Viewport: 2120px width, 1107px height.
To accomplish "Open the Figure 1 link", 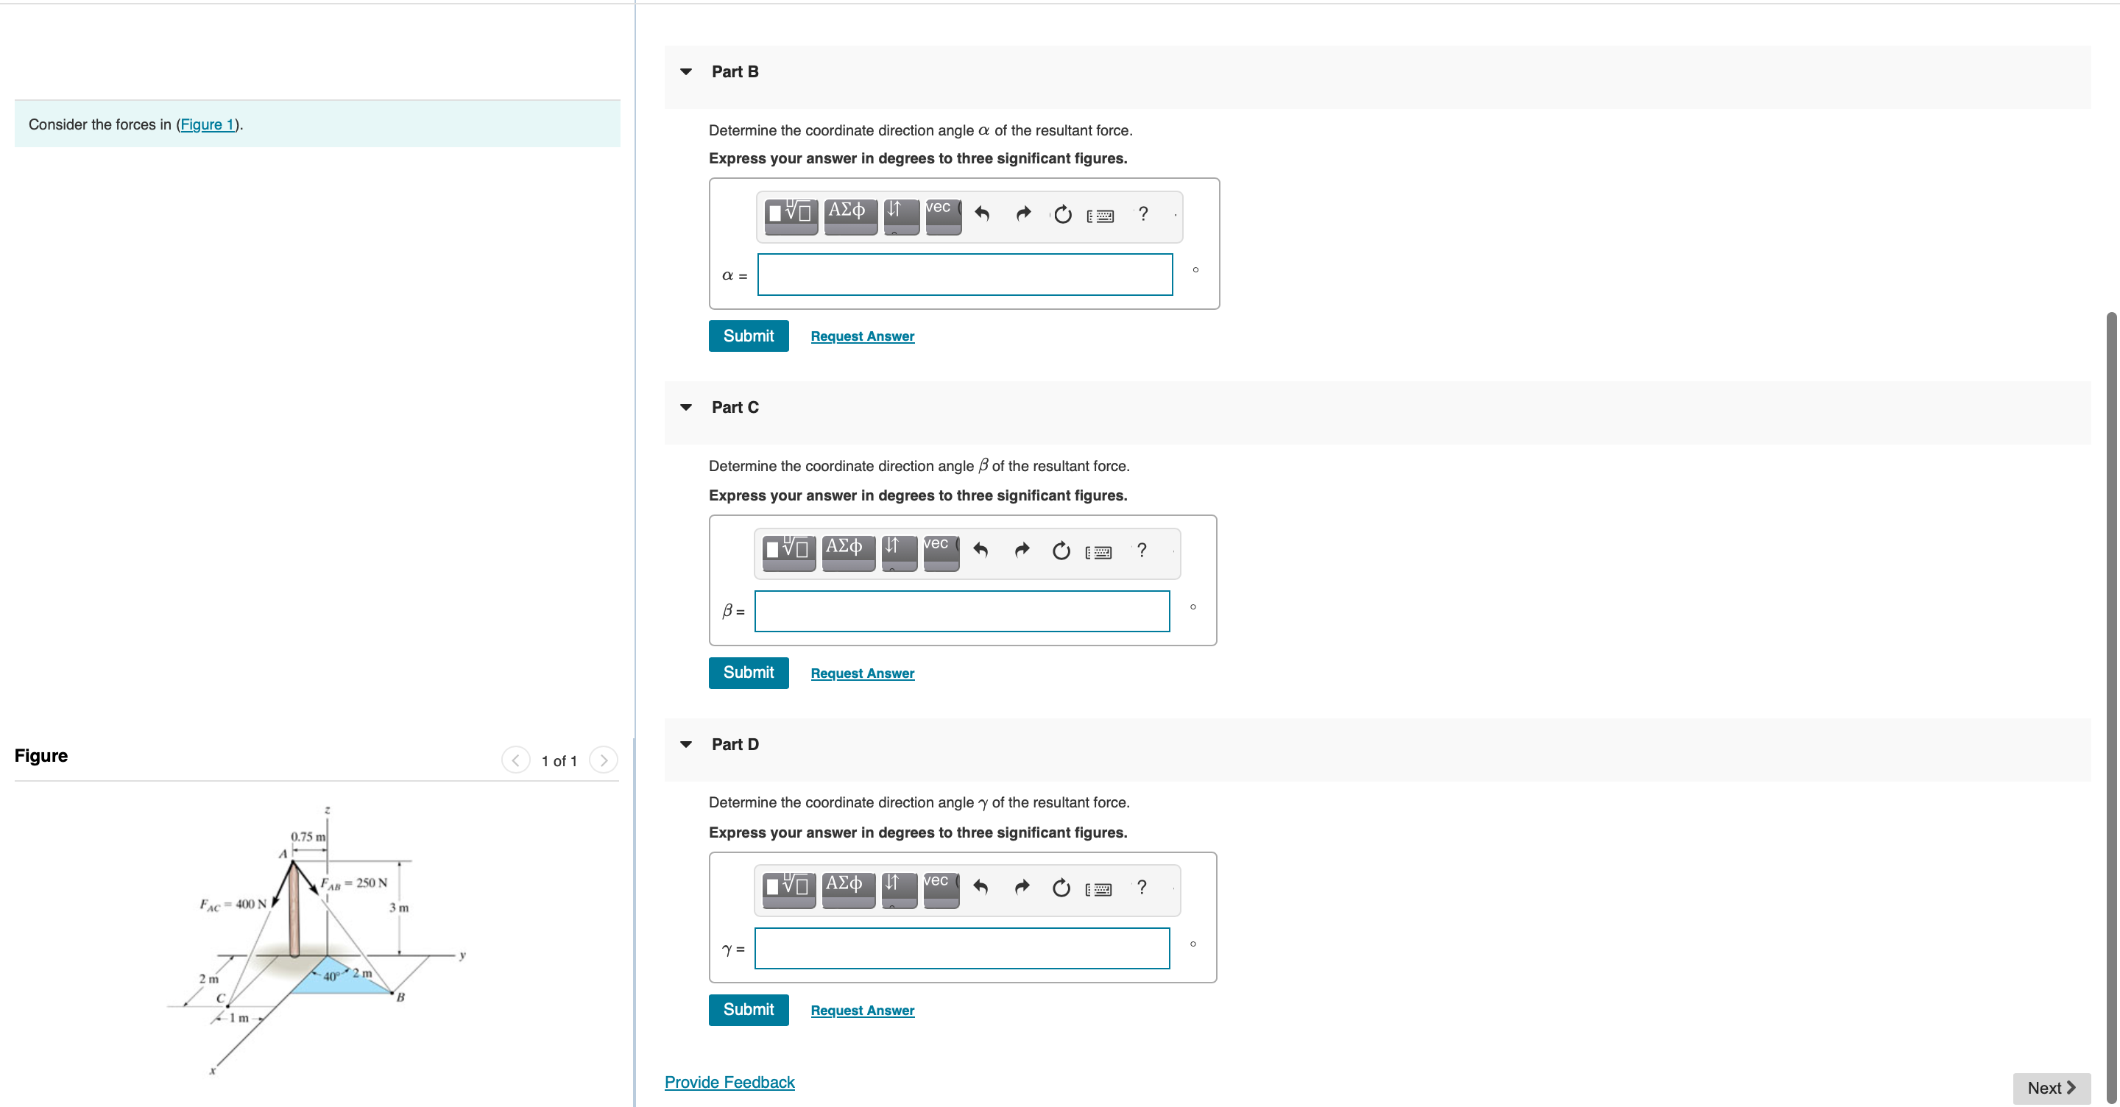I will (x=208, y=124).
